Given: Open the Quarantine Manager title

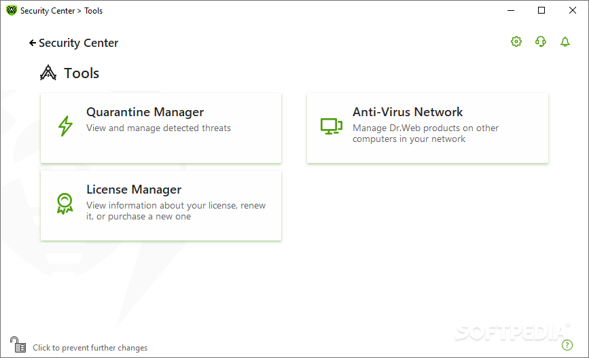Looking at the screenshot, I should click(x=145, y=112).
